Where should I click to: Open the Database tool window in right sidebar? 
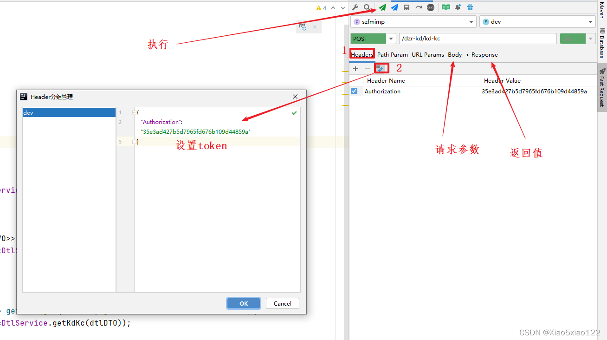602,43
